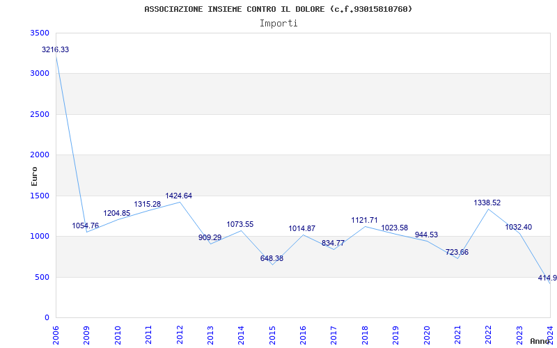This screenshot has height=348, width=557.
Task: Click the 3216.33 data label for 2006
Action: click(56, 50)
